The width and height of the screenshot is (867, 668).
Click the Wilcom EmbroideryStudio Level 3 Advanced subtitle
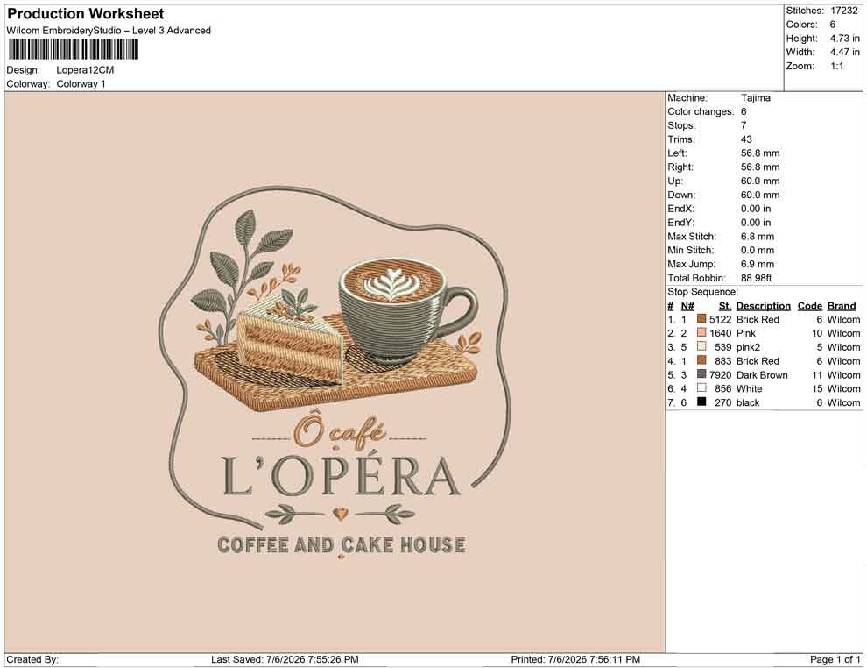click(109, 31)
